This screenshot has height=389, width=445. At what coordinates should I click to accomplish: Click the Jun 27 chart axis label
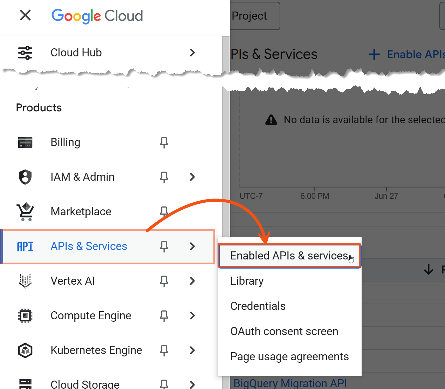point(386,196)
